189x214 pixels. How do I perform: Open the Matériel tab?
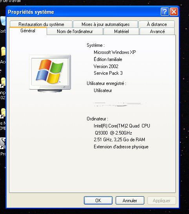pyautogui.click(x=122, y=31)
